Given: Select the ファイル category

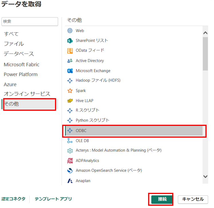Looking at the screenshot, I should [x=14, y=44].
